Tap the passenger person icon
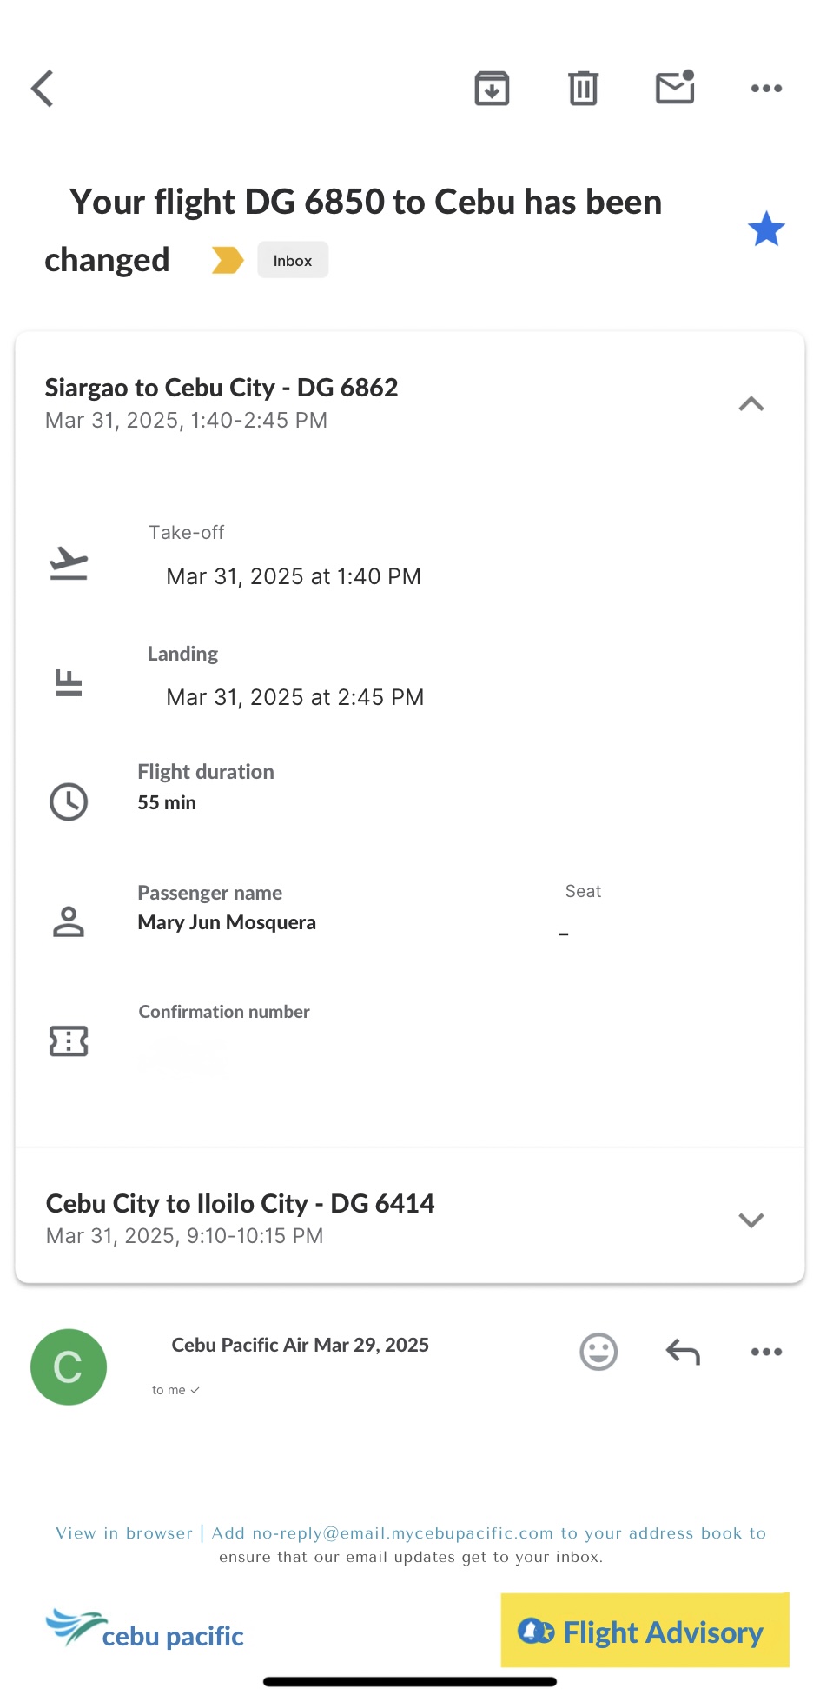820x1702 pixels. [x=69, y=921]
